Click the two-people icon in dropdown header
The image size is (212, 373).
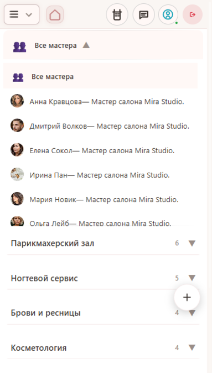(20, 47)
